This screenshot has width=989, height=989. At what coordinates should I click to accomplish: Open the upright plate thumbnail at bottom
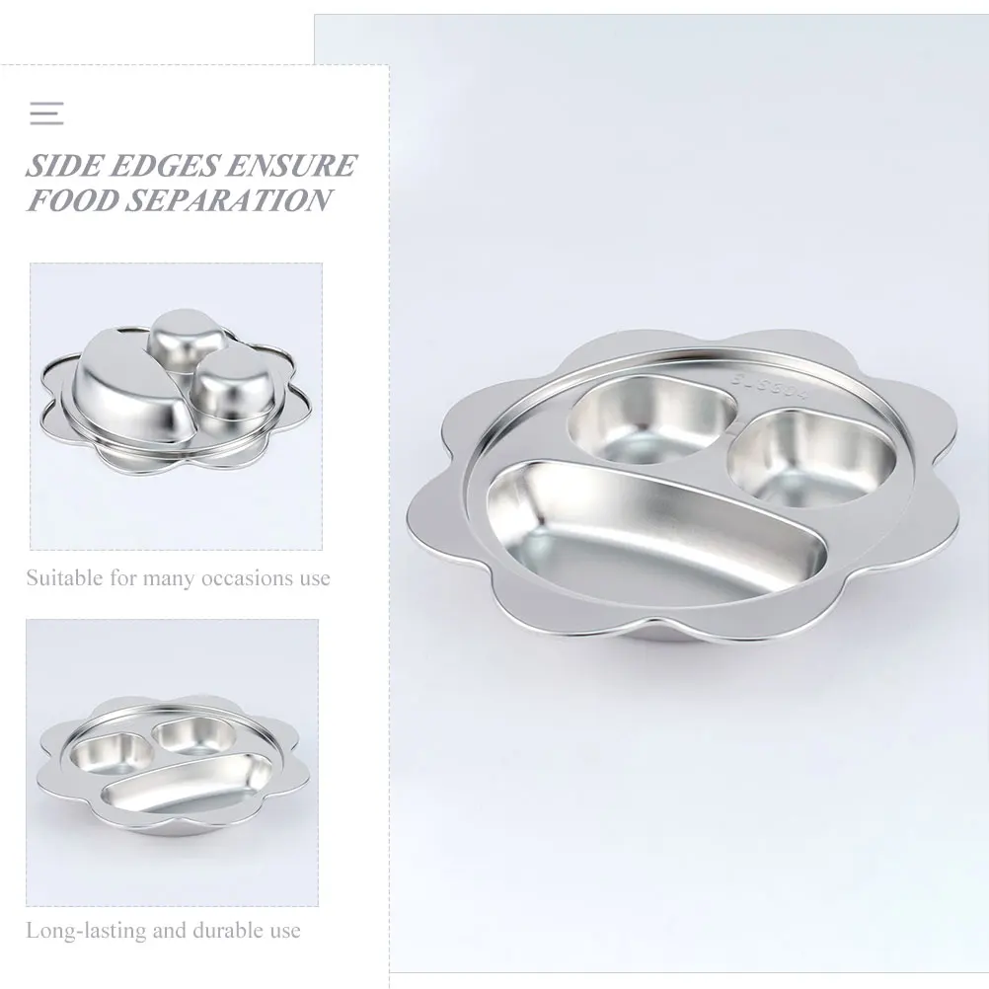(172, 763)
